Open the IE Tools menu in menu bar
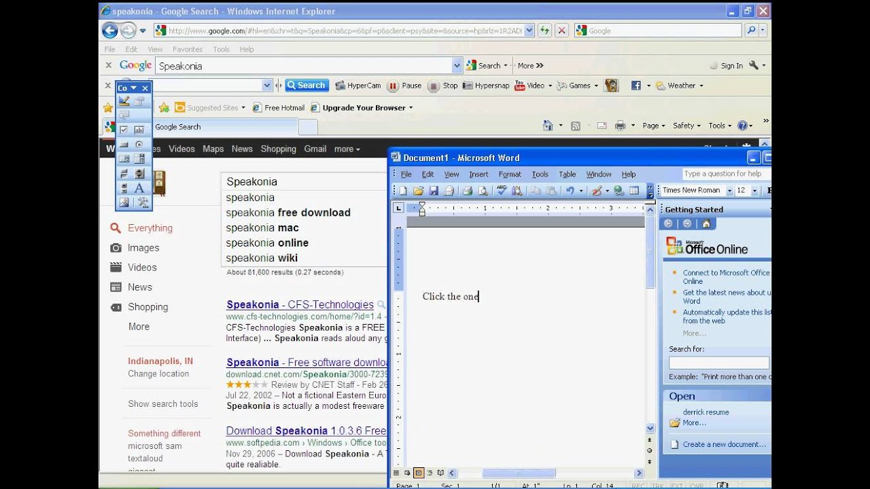This screenshot has height=489, width=870. [x=221, y=50]
